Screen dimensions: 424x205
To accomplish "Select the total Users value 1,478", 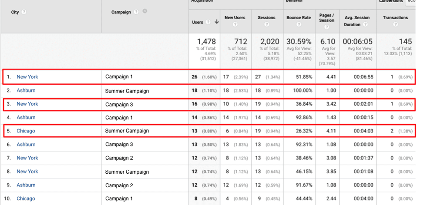I will click(206, 42).
